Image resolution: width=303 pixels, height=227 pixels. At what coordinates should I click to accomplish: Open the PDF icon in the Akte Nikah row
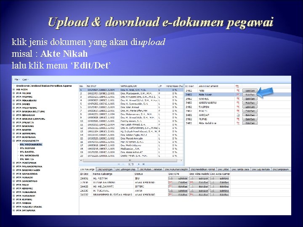pos(238,95)
